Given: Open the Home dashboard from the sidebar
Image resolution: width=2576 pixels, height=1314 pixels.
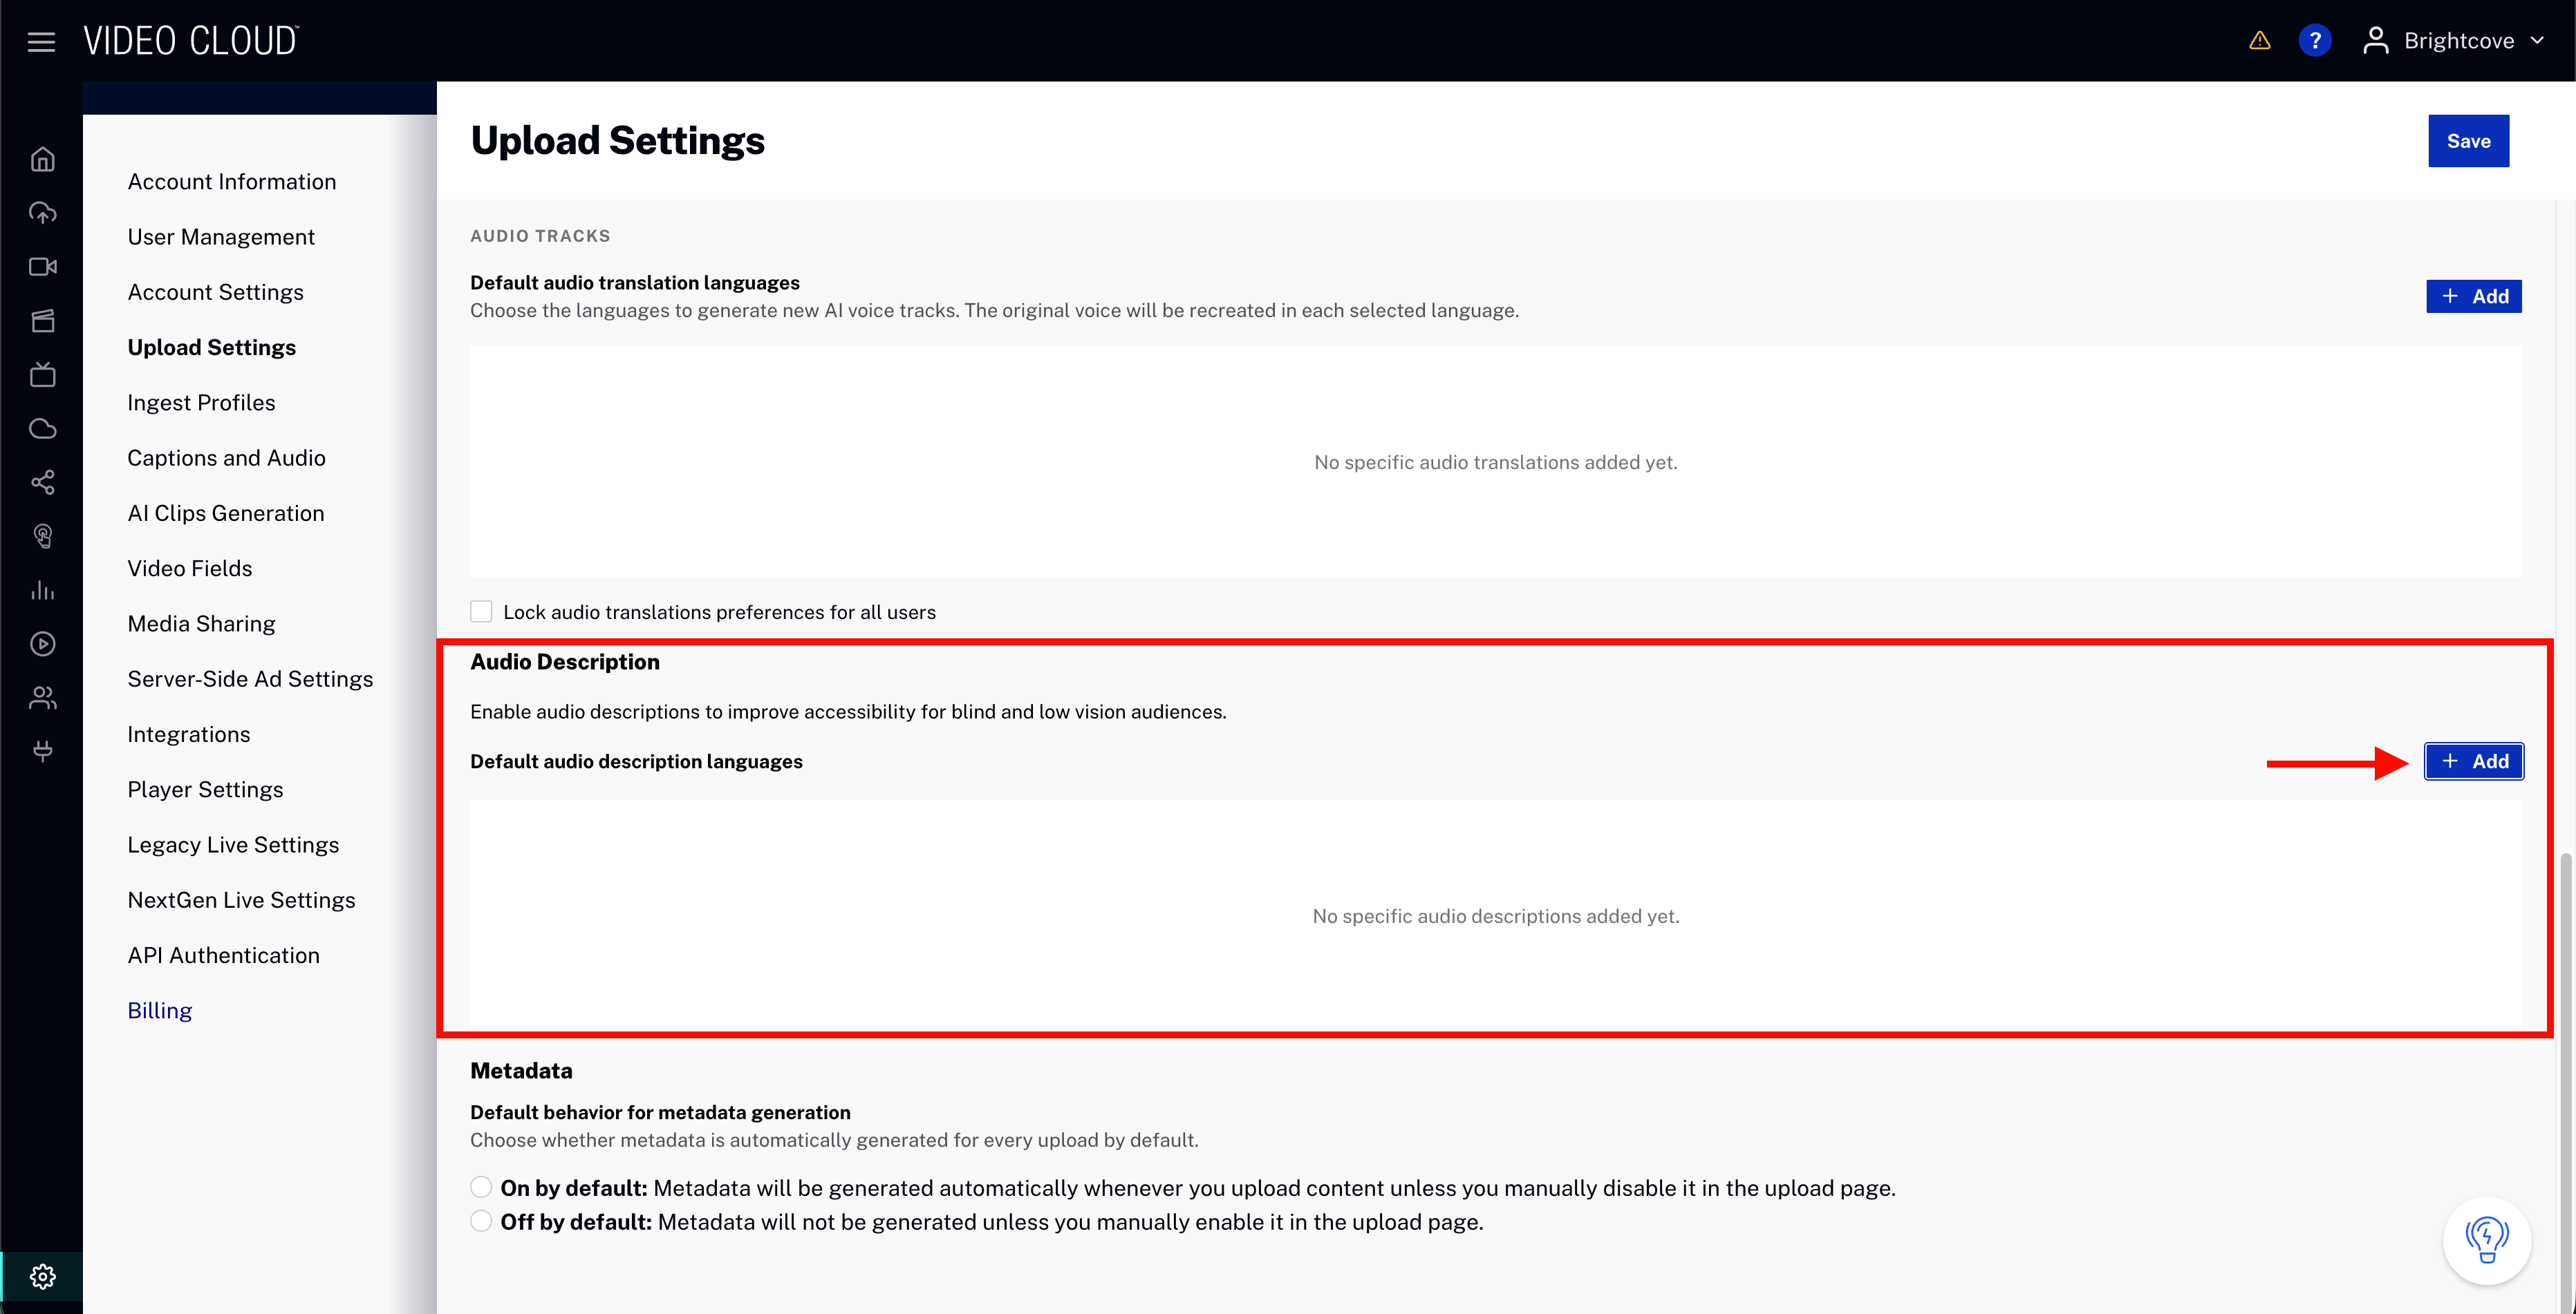Looking at the screenshot, I should [x=42, y=158].
